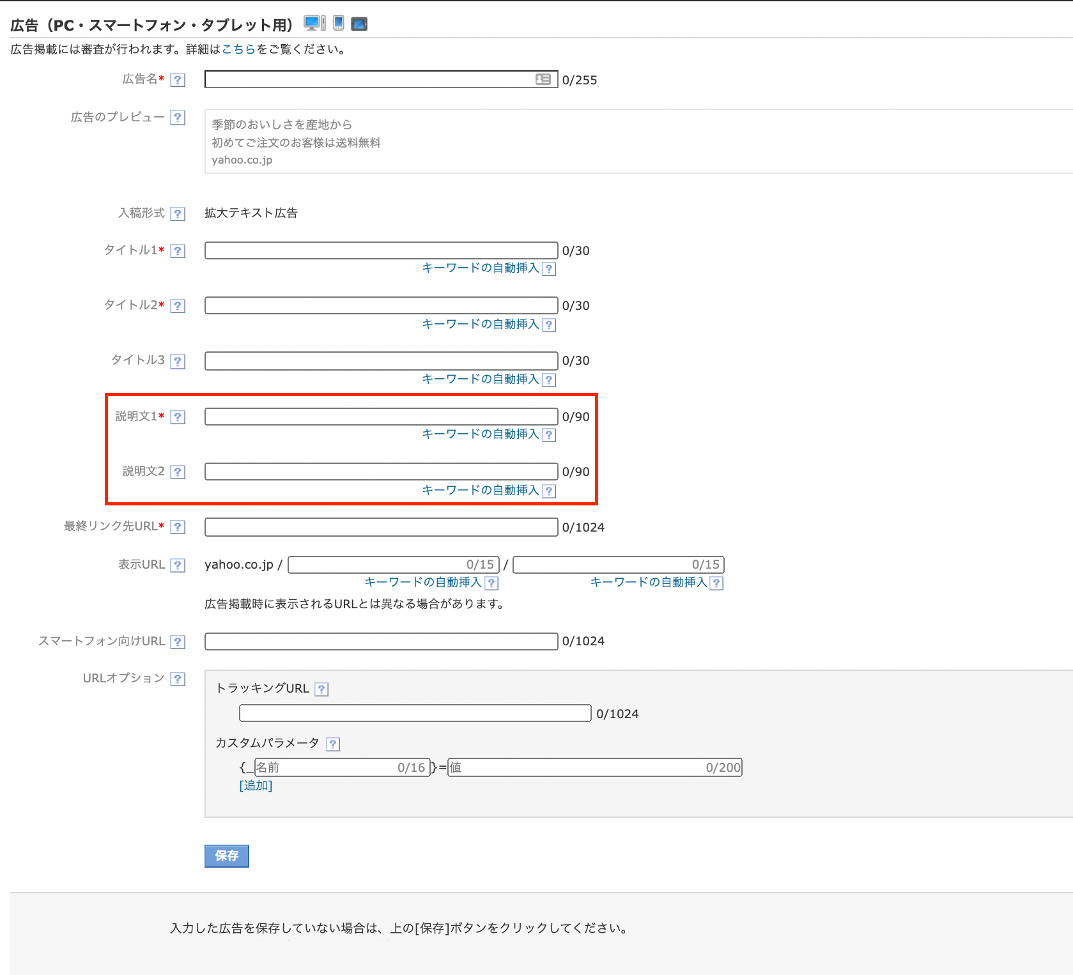Show help for タイトル3 label
Image resolution: width=1073 pixels, height=975 pixels.
pyautogui.click(x=178, y=361)
